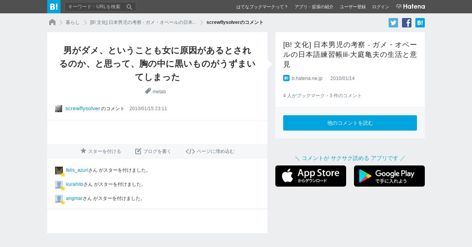
Task: Click the search magnifier icon
Action: click(129, 7)
